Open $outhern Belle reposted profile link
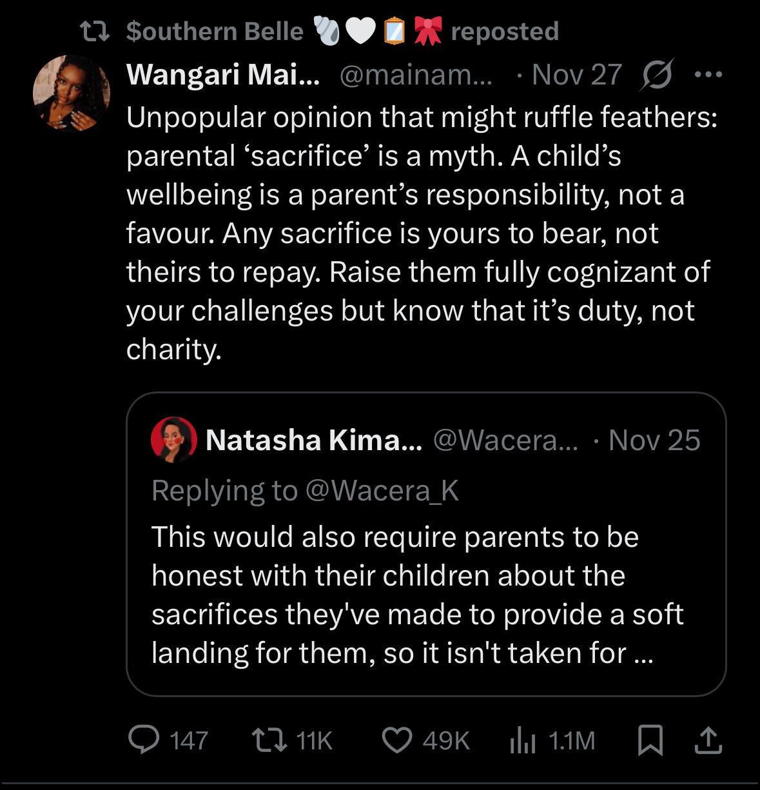760x790 pixels. (x=215, y=31)
